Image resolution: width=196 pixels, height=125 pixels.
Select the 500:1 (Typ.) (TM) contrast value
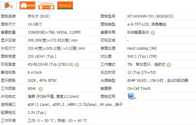click(x=142, y=56)
